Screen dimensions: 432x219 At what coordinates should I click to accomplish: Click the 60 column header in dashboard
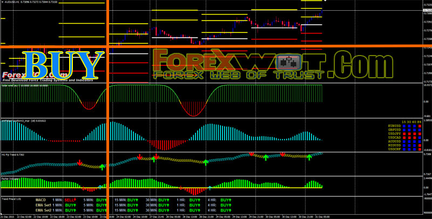click(414, 122)
